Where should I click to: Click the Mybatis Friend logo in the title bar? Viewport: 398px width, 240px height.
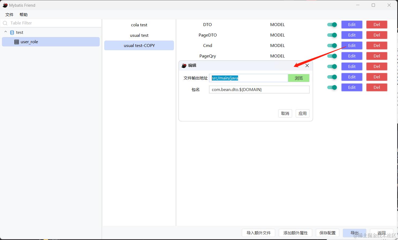(x=5, y=5)
